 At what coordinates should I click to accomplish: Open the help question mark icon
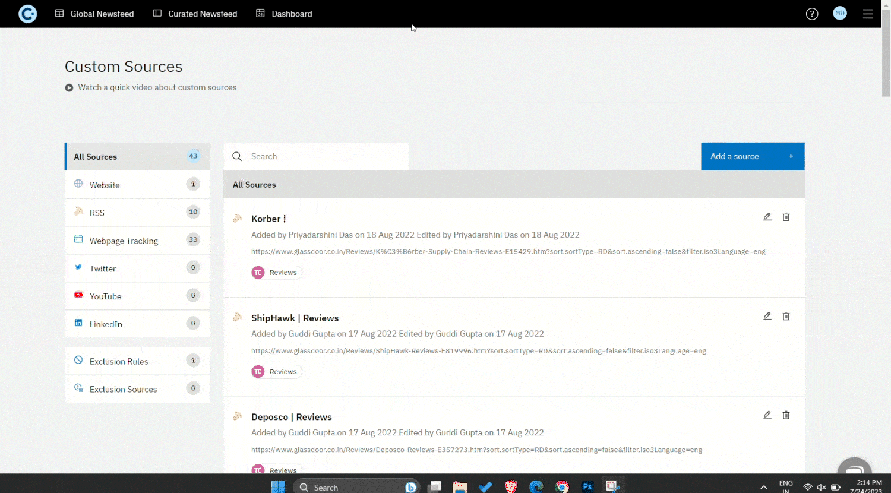coord(812,14)
